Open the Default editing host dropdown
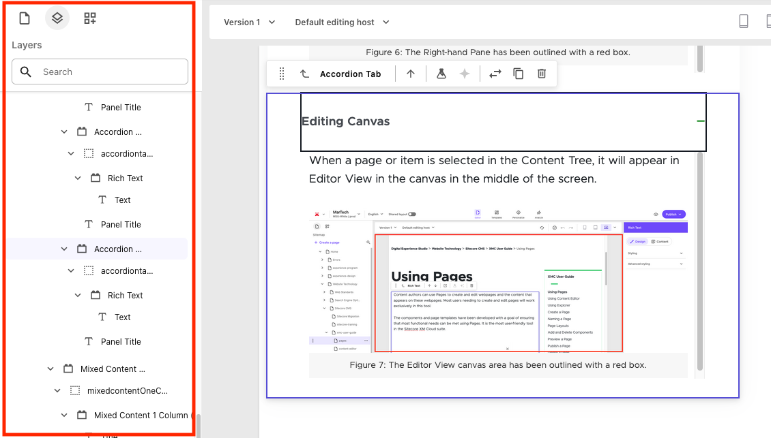This screenshot has height=438, width=771. point(341,22)
